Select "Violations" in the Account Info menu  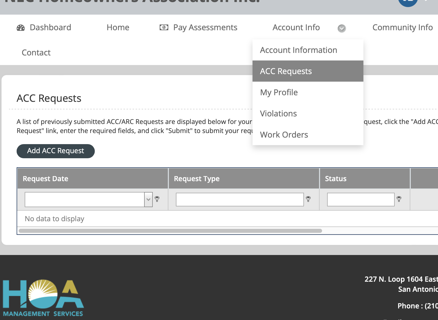(x=278, y=113)
